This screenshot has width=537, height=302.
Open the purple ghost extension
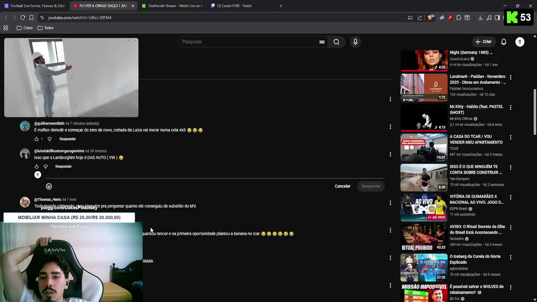tap(442, 18)
